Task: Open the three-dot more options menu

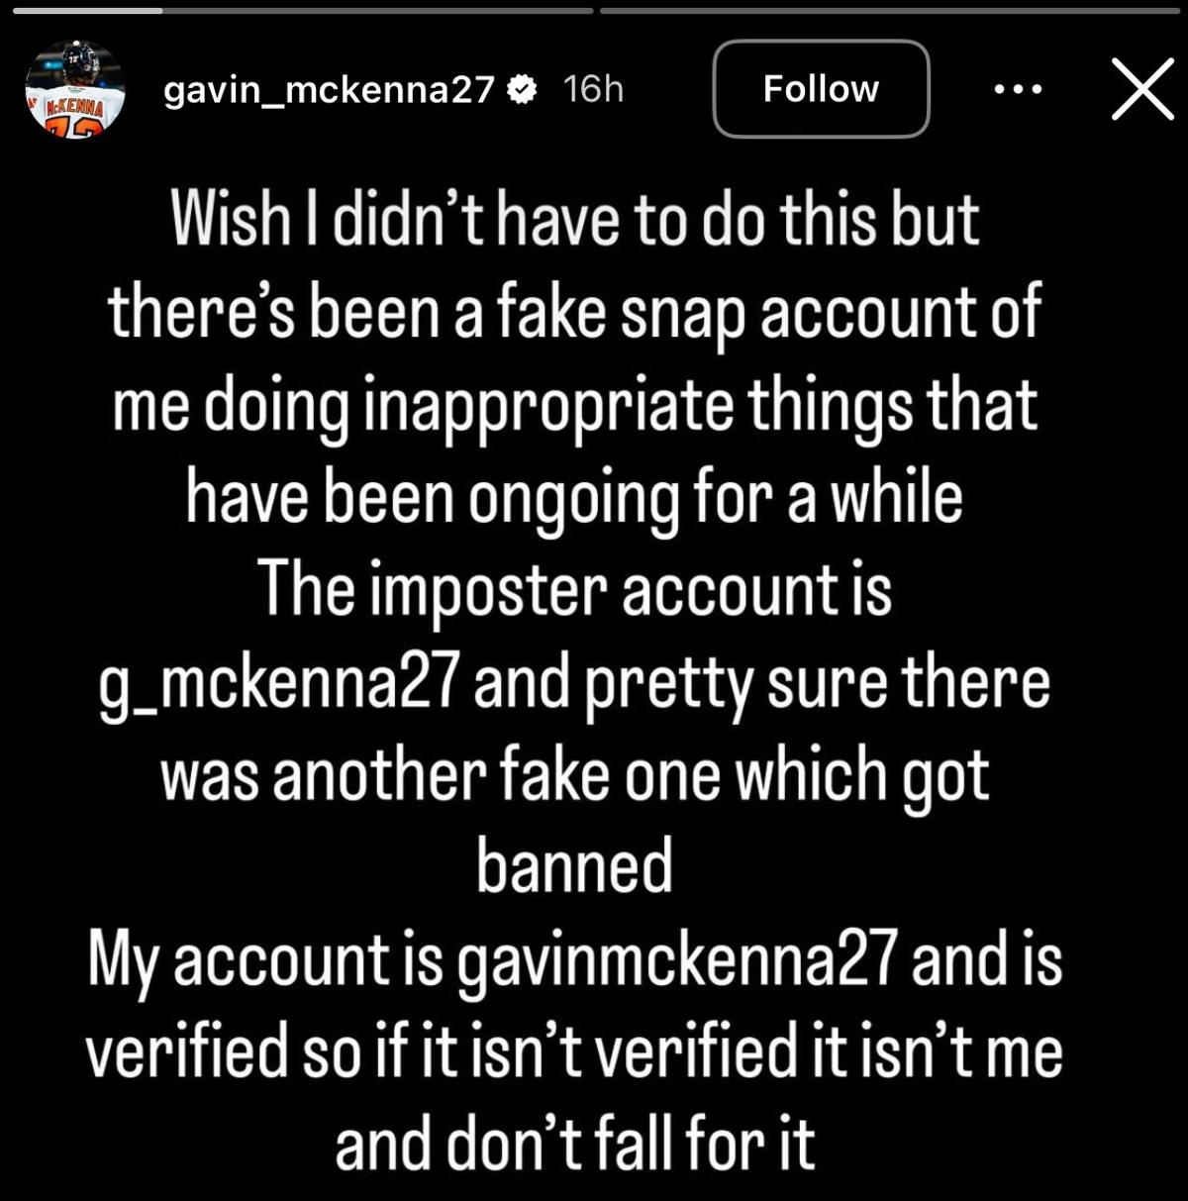Action: pyautogui.click(x=1018, y=89)
